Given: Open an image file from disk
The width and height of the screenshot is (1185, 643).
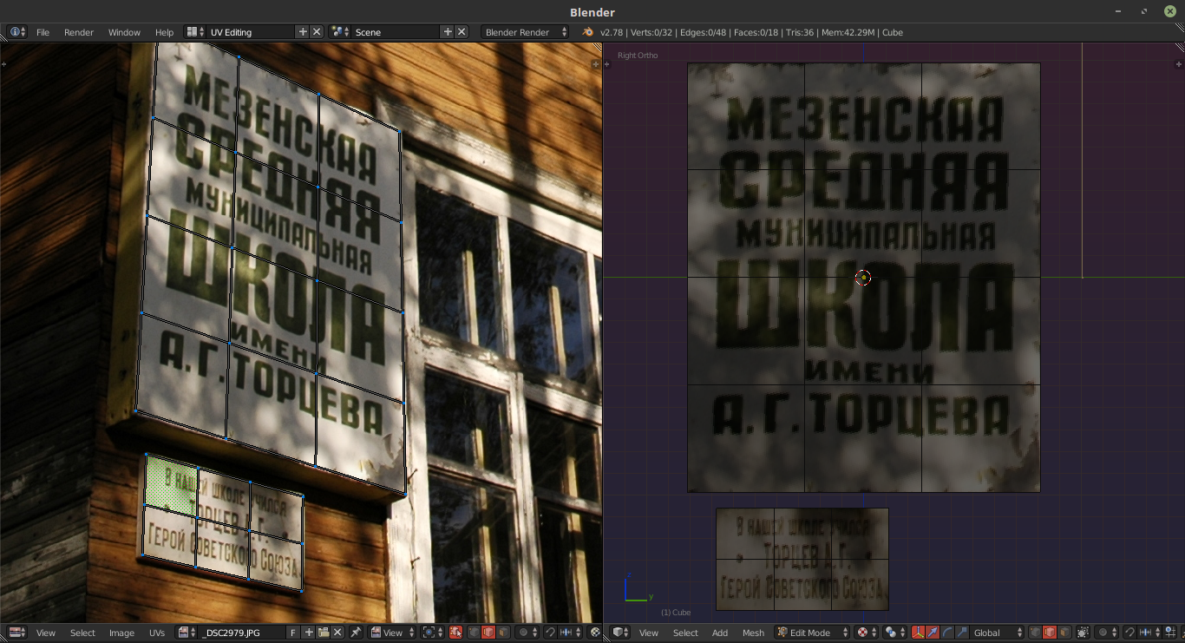Looking at the screenshot, I should (x=323, y=633).
